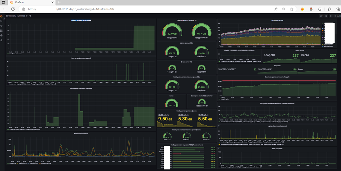Open dashboard settings gear icon
This screenshot has height=171, width=341.
[331, 16]
